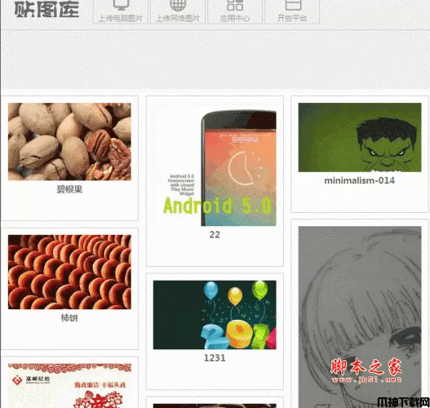430x408 pixels.
Task: Open the green Hulk minimalism image
Action: click(360, 137)
